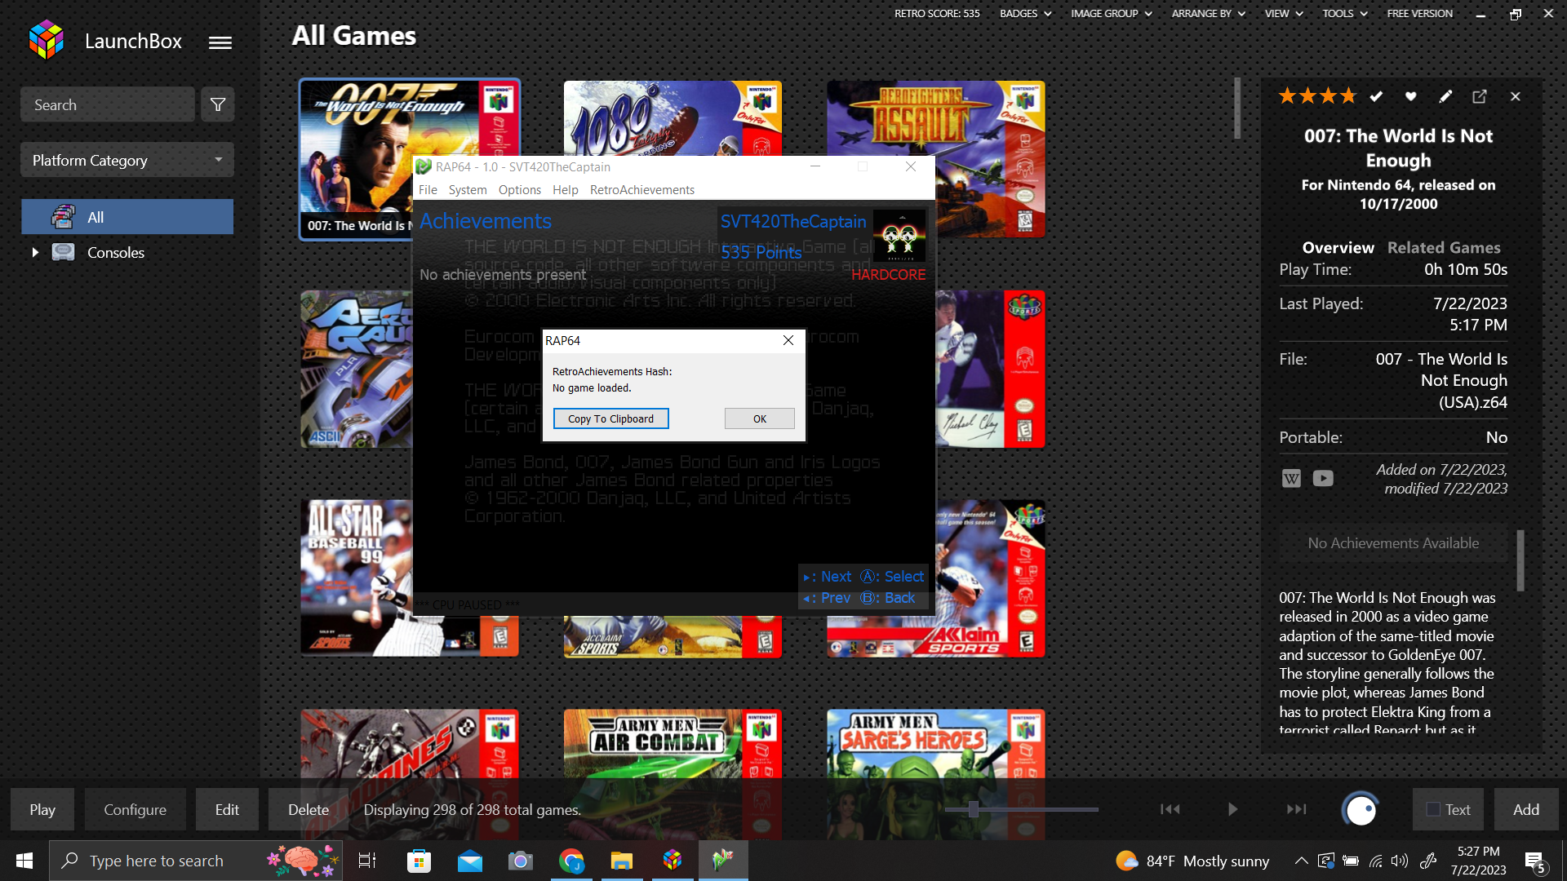
Task: Open the Arrange By dropdown menu
Action: pyautogui.click(x=1208, y=13)
